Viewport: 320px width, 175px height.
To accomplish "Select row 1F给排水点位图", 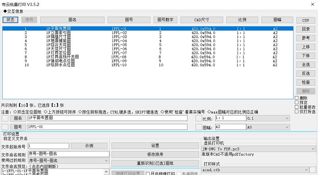I will coord(148,65).
